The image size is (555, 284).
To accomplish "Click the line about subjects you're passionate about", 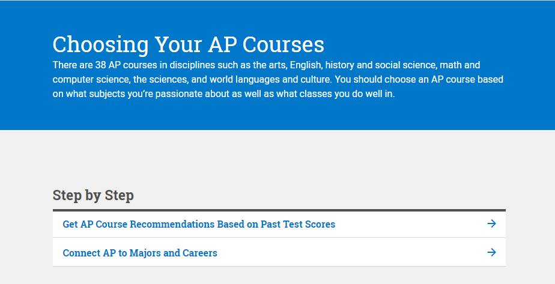I will tap(223, 94).
